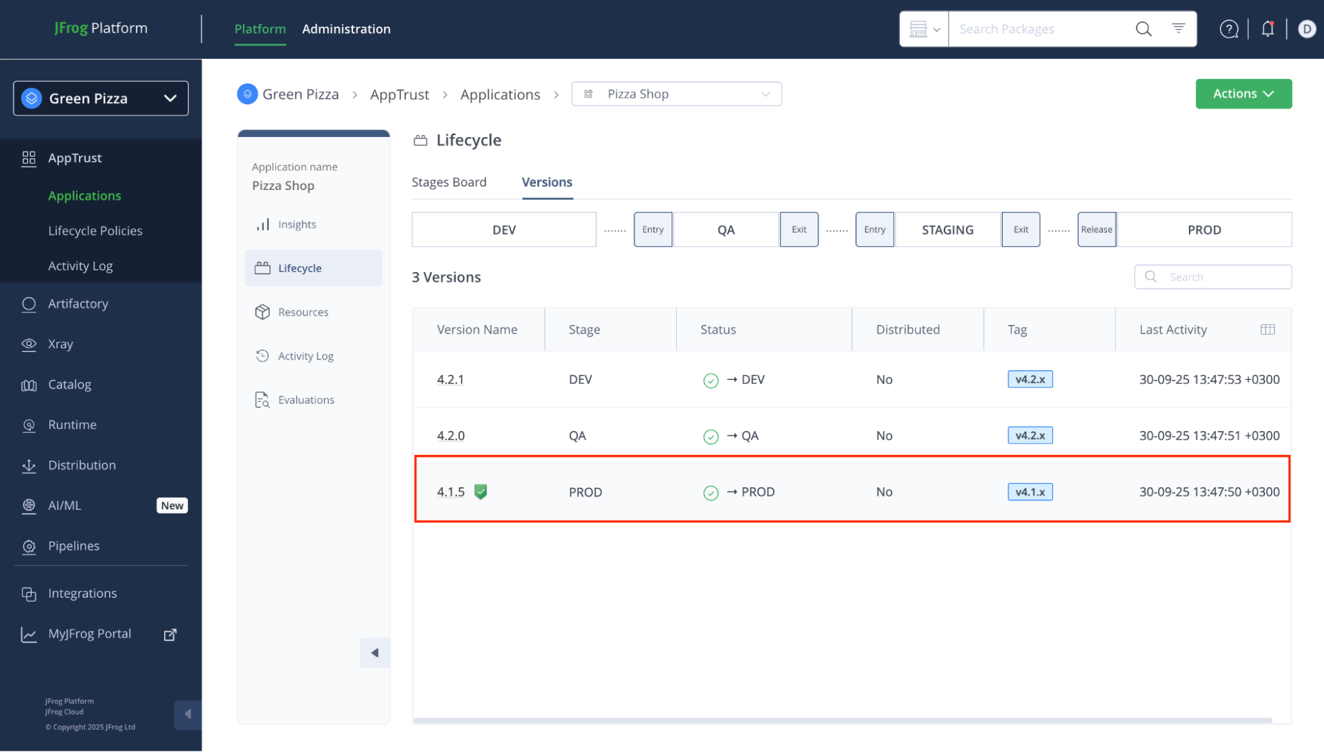
Task: Toggle the PROD Release gate
Action: point(1096,230)
